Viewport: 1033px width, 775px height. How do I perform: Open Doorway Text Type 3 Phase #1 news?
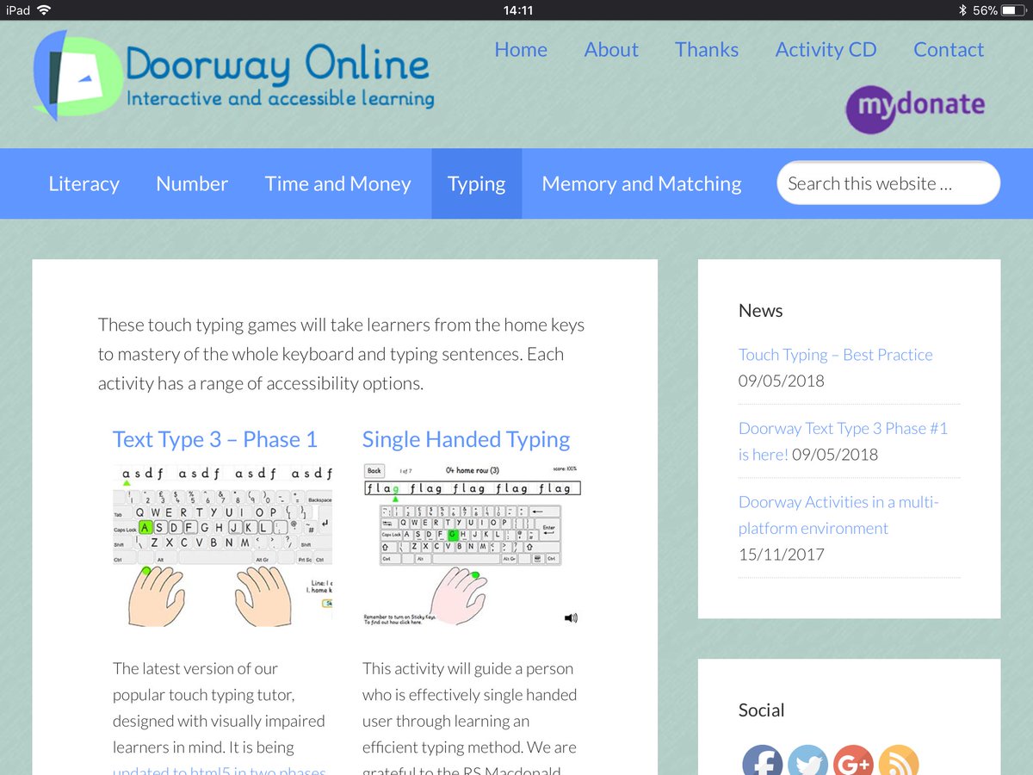pos(843,441)
